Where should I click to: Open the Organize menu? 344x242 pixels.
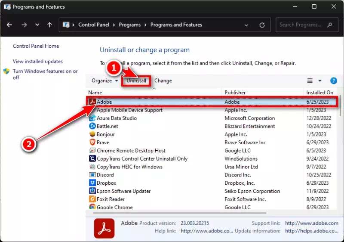click(x=104, y=81)
